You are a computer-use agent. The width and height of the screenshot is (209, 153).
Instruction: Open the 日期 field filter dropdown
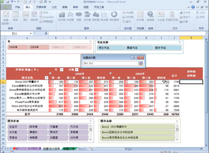(77, 70)
